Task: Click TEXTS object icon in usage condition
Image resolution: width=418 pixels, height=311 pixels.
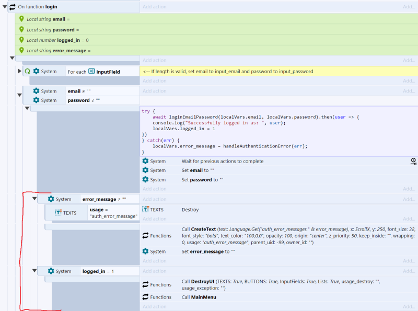Action: point(59,213)
